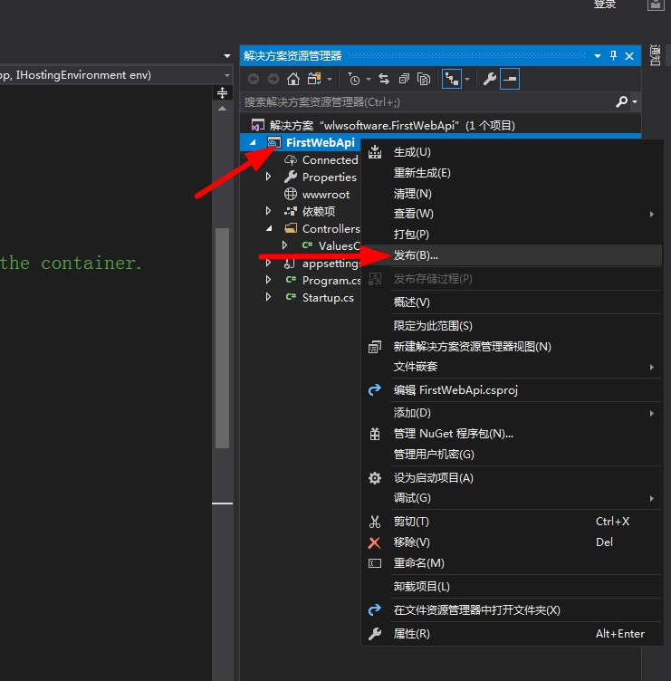
Task: Click the search Solution Explorer input box
Action: pos(426,102)
